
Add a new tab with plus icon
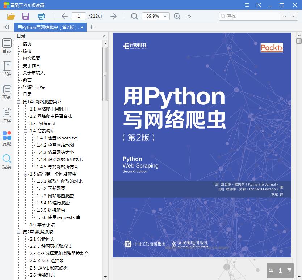92,27
